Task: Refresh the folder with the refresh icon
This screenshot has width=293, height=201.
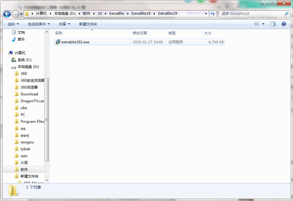Action: click(x=212, y=14)
